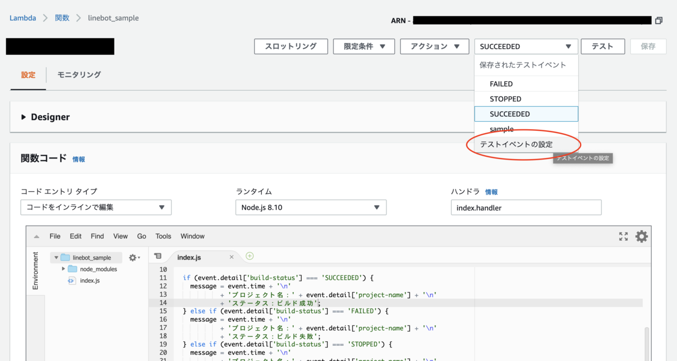Click the index.handler input field
This screenshot has width=677, height=361.
point(526,207)
